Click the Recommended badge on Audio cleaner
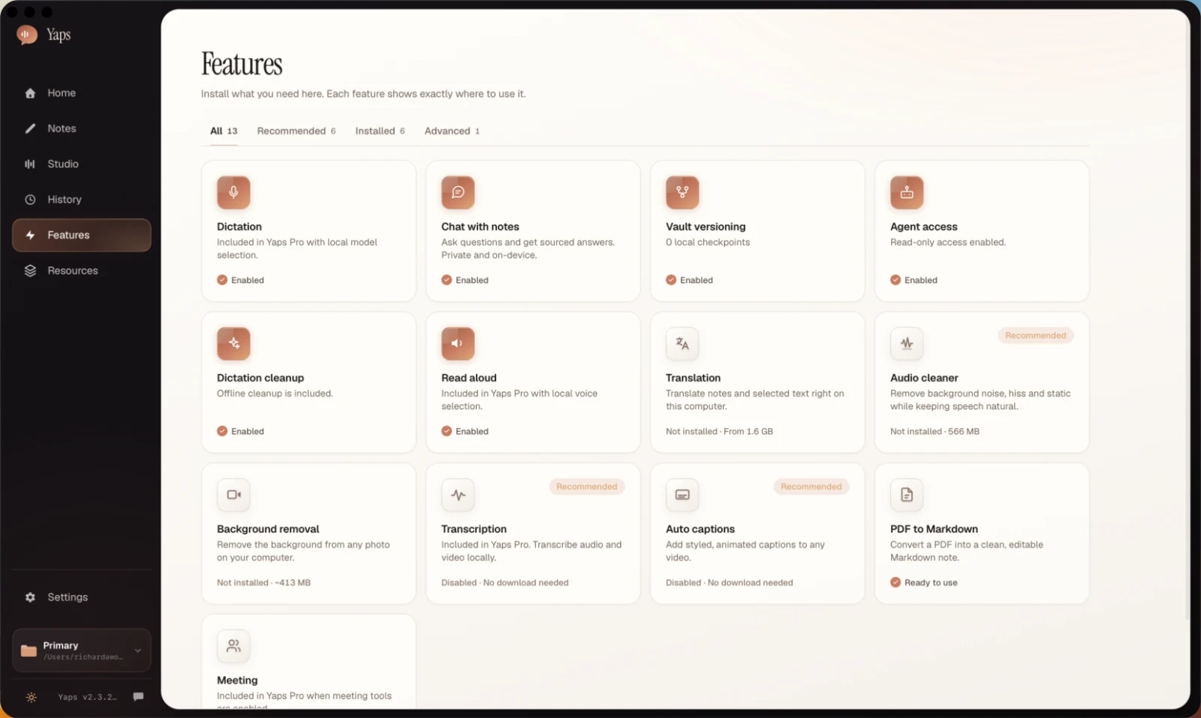 click(x=1035, y=336)
